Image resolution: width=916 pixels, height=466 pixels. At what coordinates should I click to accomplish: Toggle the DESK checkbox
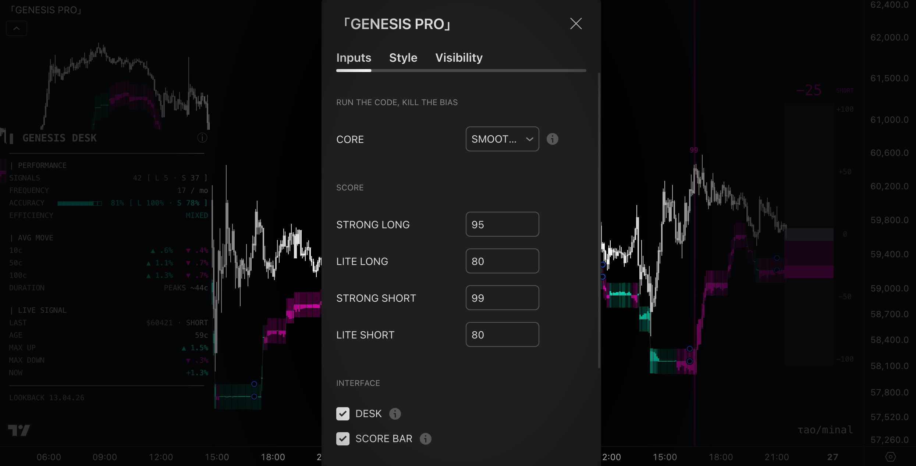point(343,414)
